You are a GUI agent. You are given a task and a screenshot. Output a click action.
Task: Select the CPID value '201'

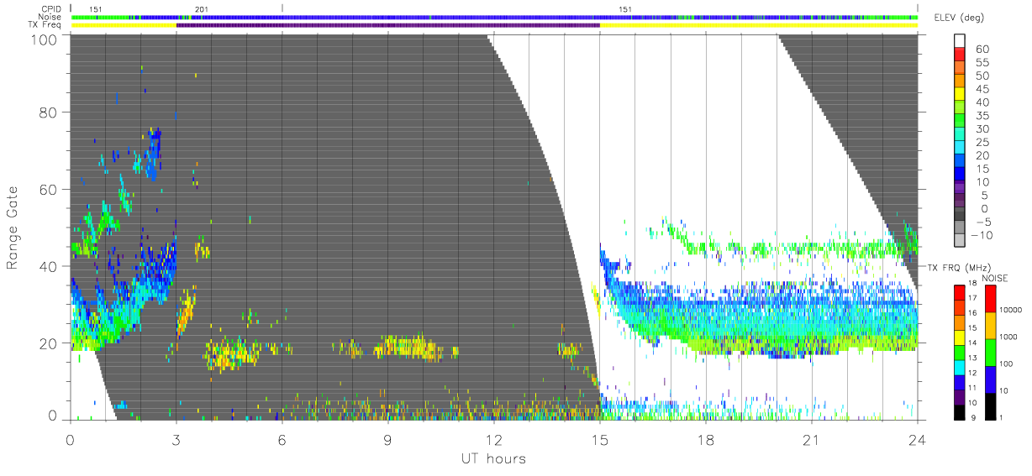point(201,9)
